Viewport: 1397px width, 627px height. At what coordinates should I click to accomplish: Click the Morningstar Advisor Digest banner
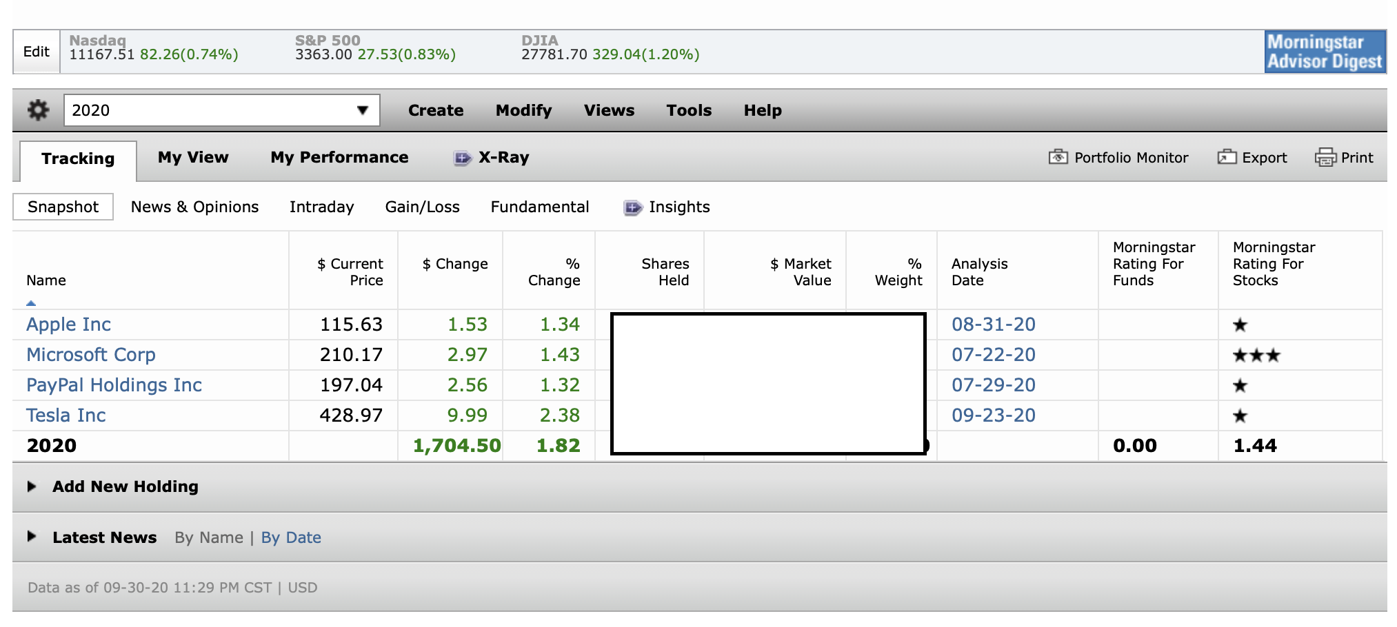pyautogui.click(x=1325, y=52)
